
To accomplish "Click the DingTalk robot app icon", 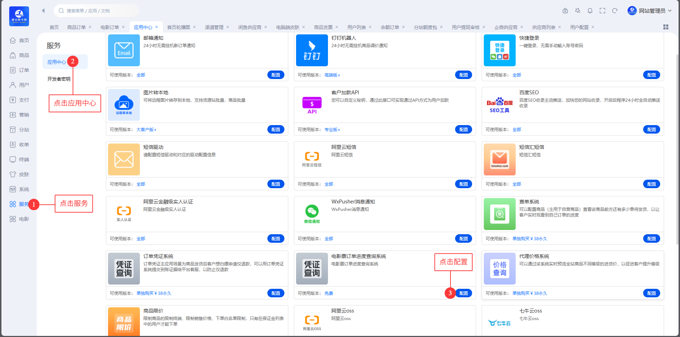I will (x=312, y=50).
